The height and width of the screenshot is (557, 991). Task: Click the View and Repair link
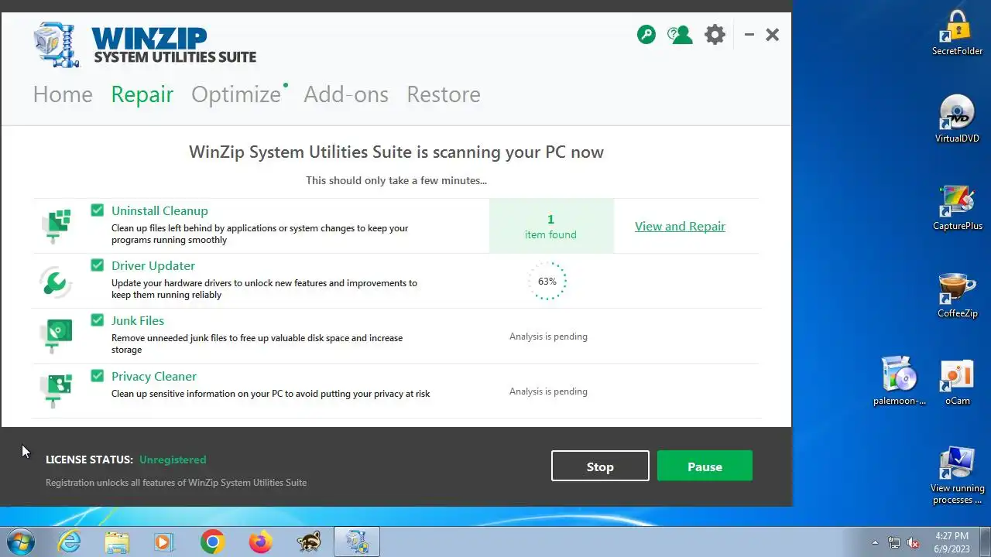pyautogui.click(x=680, y=226)
